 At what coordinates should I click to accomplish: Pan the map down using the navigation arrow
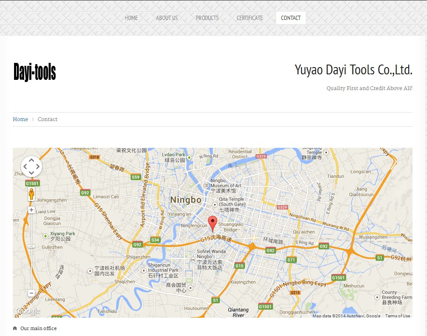click(x=31, y=172)
